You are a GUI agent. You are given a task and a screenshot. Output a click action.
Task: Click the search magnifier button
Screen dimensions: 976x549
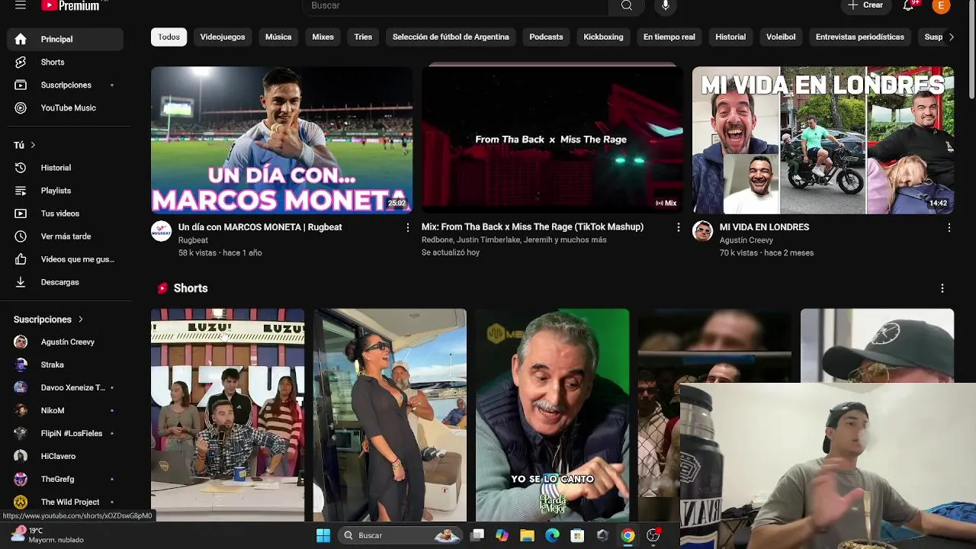pos(627,5)
